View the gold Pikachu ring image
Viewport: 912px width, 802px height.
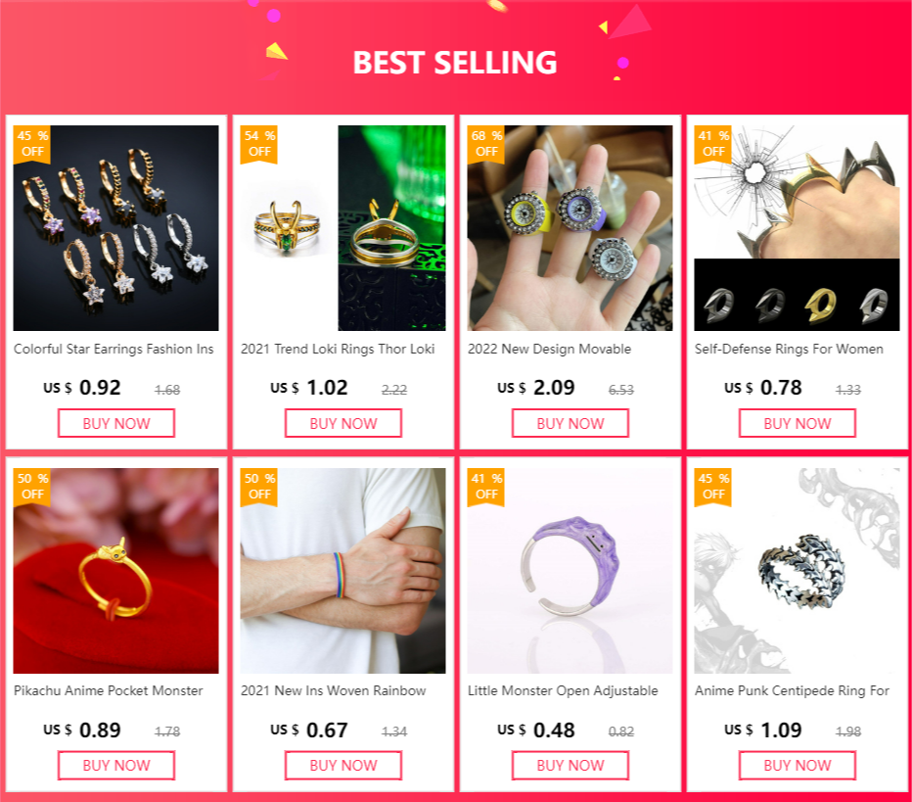116,571
